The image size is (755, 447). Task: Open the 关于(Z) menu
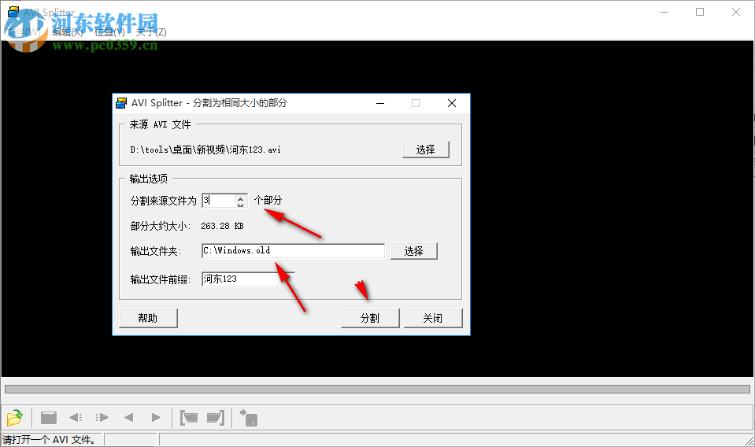[151, 32]
